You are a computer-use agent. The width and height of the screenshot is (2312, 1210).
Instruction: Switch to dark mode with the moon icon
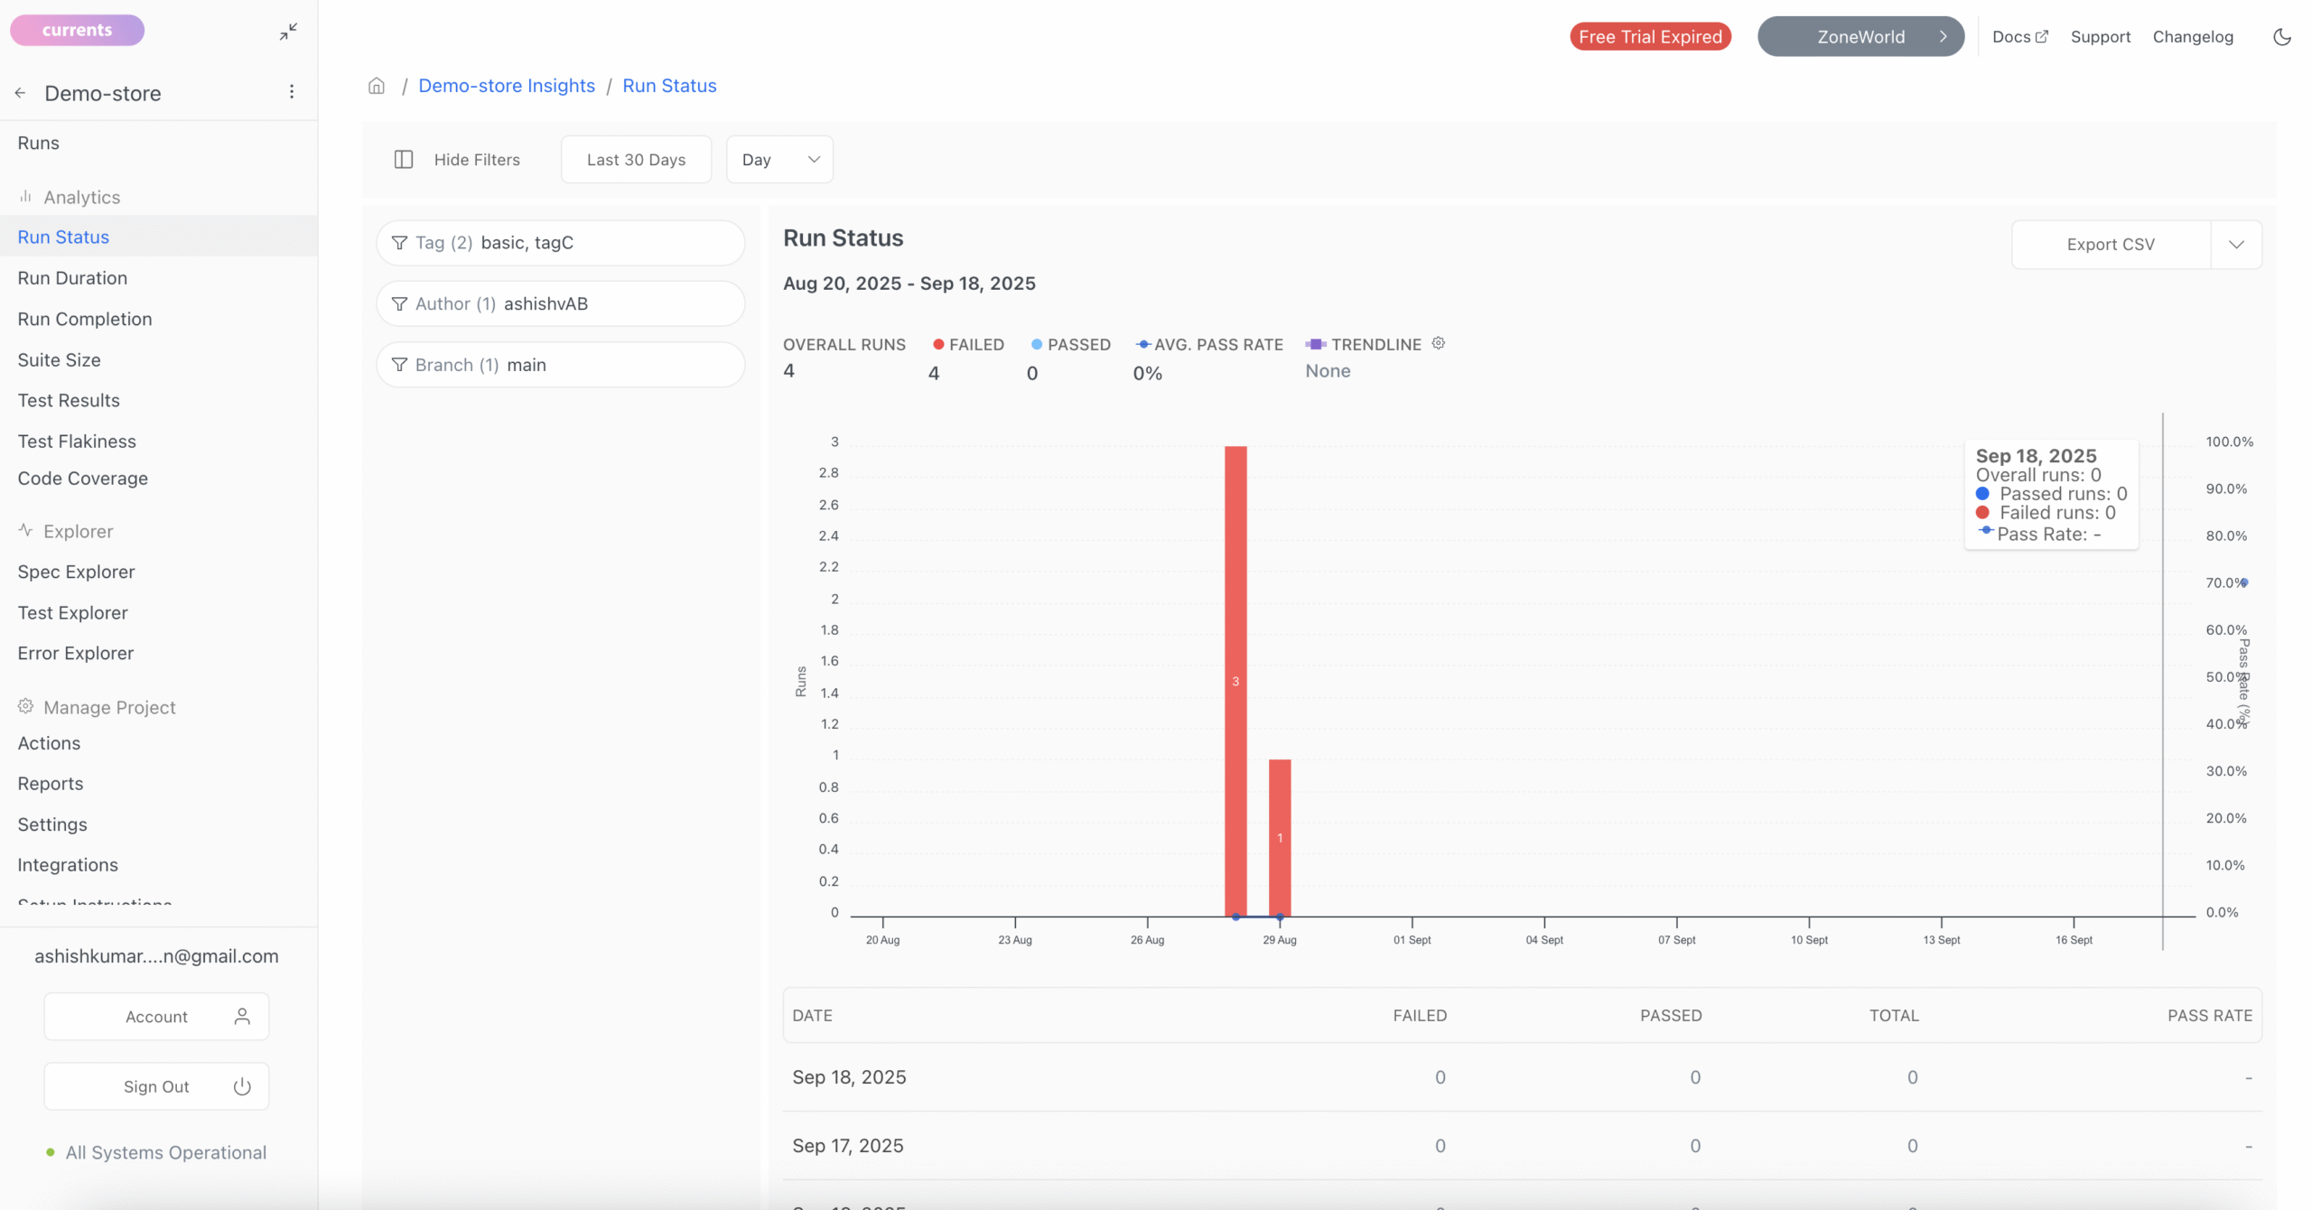coord(2282,36)
